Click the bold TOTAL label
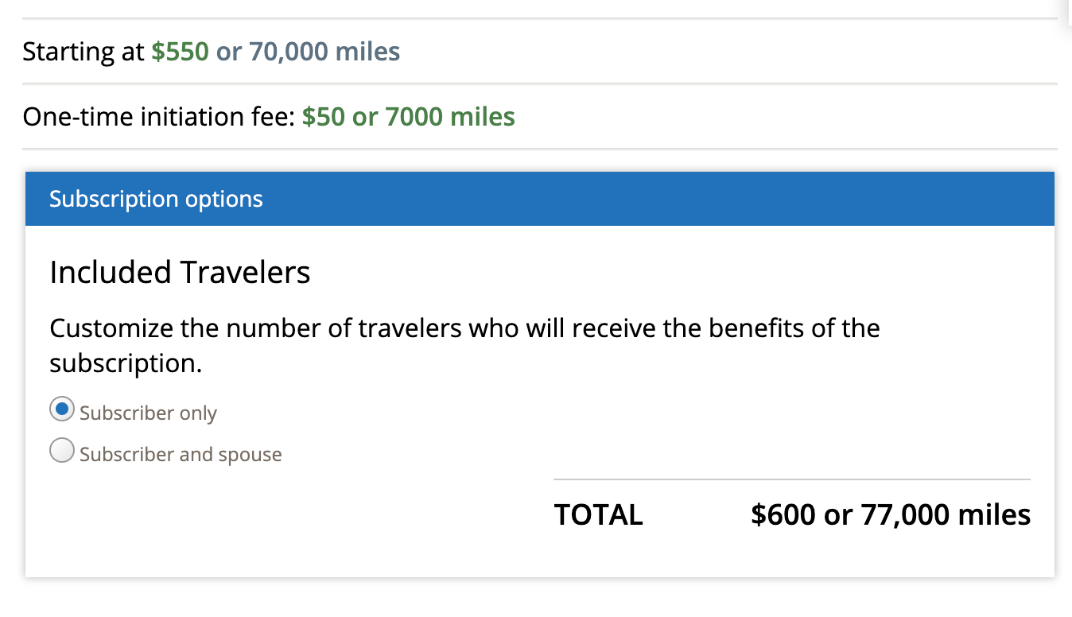1072x617 pixels. click(598, 515)
